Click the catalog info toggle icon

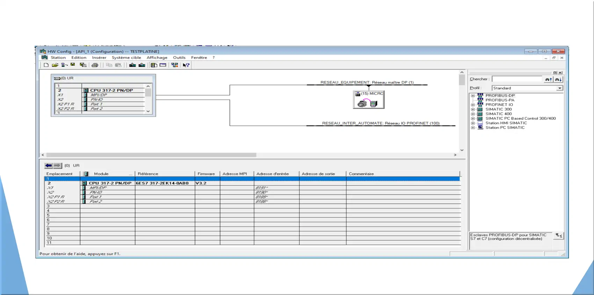pyautogui.click(x=559, y=236)
